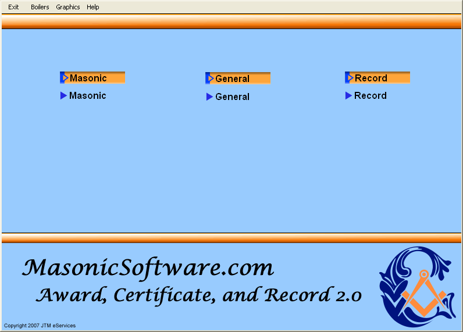Click the arrow icon on orange Record button

point(350,77)
